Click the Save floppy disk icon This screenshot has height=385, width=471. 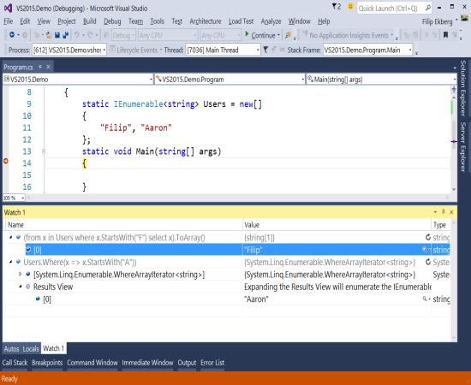tap(57, 35)
